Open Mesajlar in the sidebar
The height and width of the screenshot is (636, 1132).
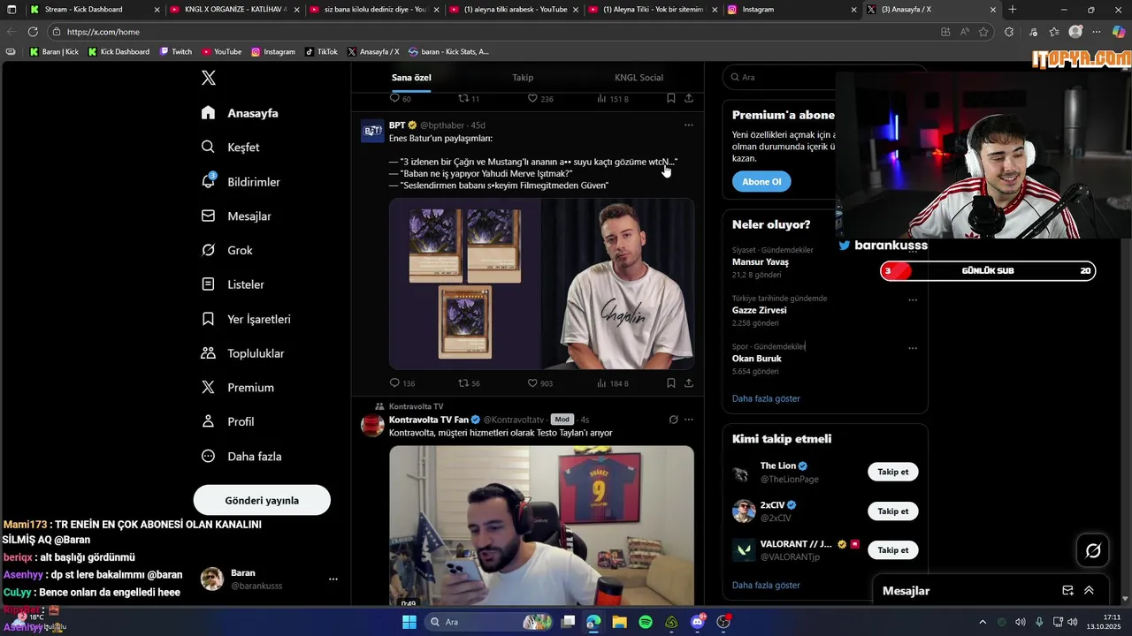[x=236, y=216]
